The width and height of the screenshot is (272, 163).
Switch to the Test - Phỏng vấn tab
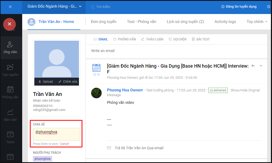[142, 22]
